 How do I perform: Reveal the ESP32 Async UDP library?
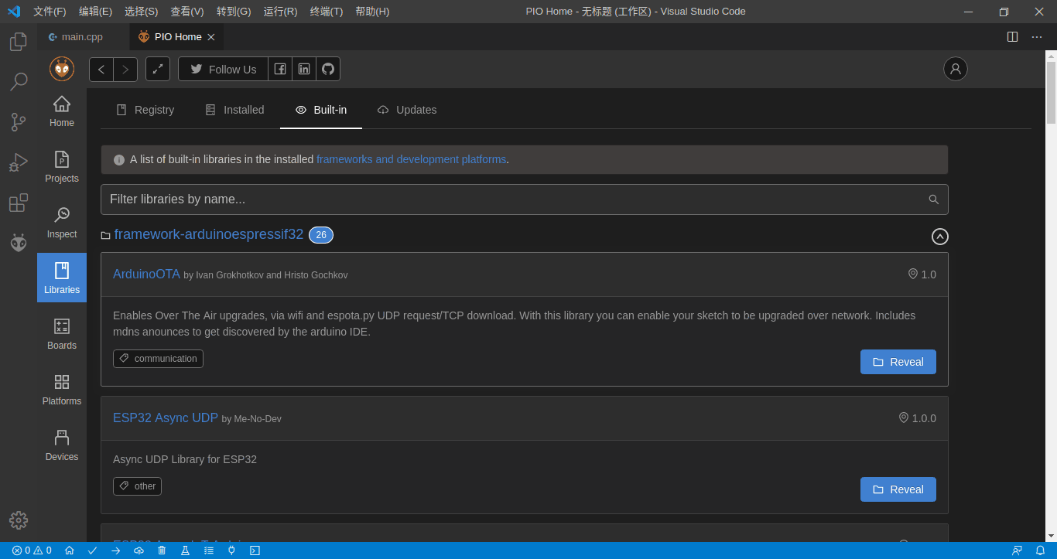[x=898, y=489]
